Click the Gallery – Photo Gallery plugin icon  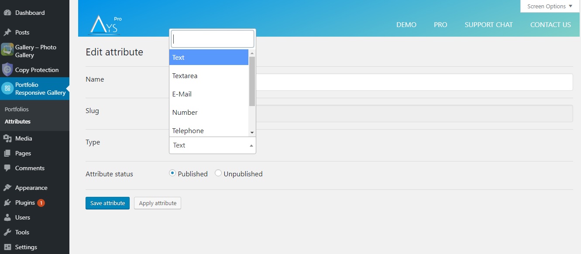(7, 49)
